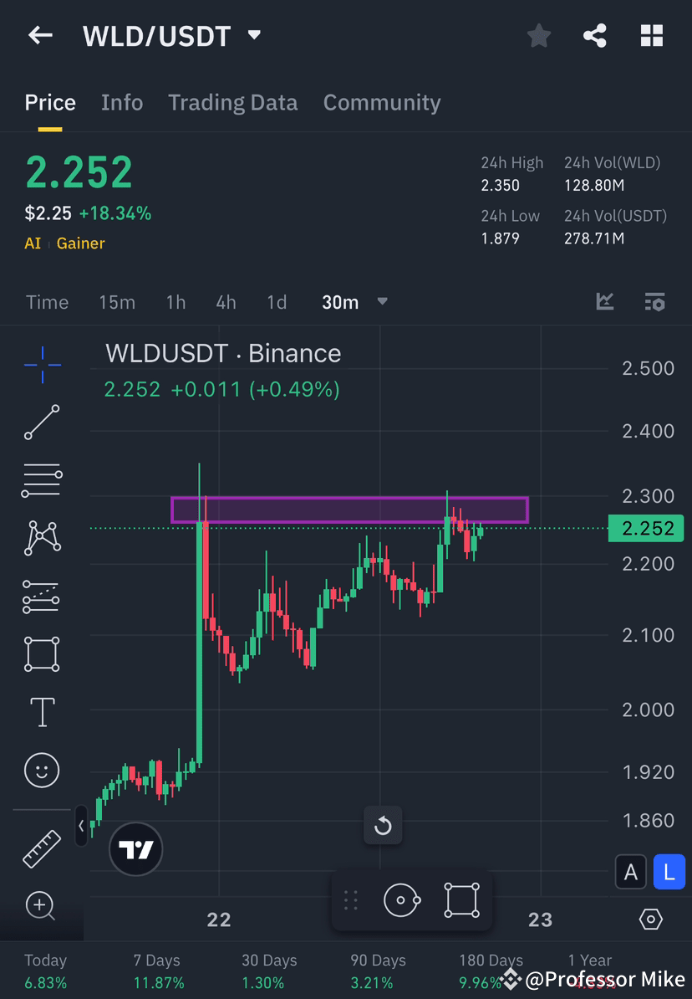
Task: Select the rectangle drawing tool
Action: pos(42,653)
